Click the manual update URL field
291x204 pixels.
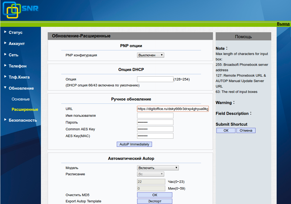[173, 109]
